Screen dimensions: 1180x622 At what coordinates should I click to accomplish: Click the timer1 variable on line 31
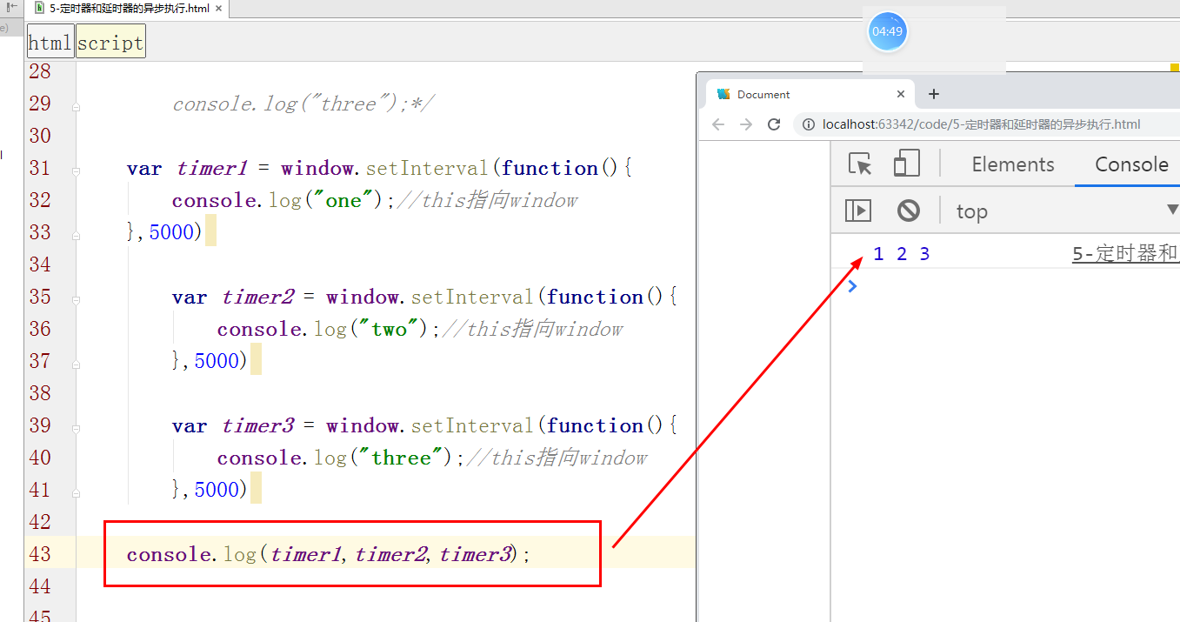click(x=213, y=168)
